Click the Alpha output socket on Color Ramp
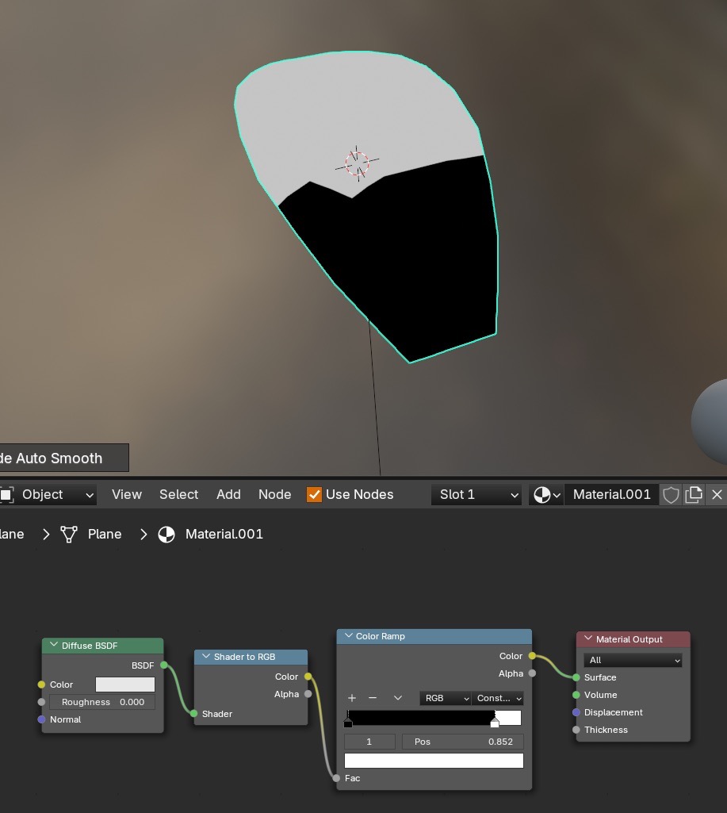The width and height of the screenshot is (727, 813). point(532,673)
